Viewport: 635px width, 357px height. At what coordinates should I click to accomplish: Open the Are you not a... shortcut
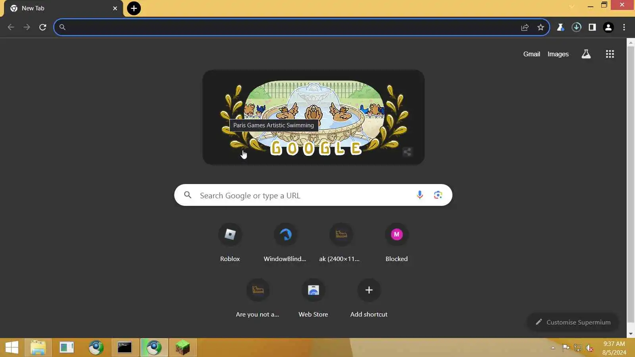tap(258, 298)
